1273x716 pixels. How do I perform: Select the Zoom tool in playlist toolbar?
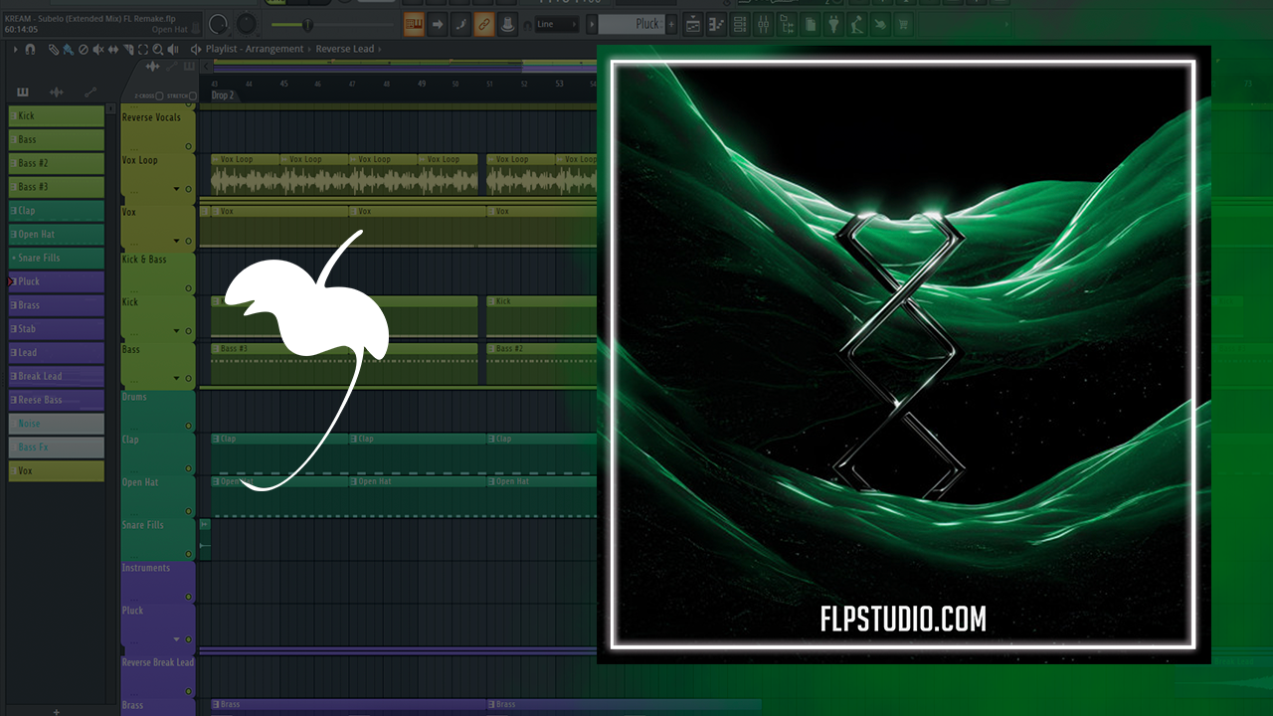point(158,49)
